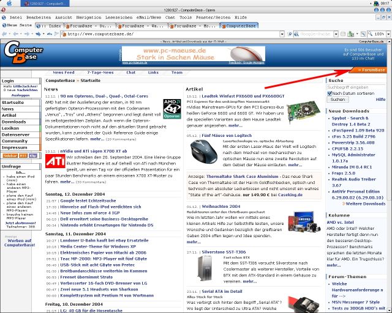The width and height of the screenshot is (392, 313).
Task: Click the Suchbegriff eingeben search field
Action: (356, 87)
